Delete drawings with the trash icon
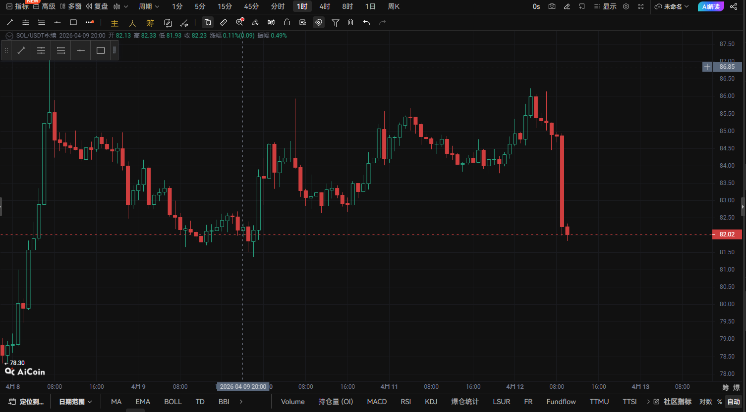This screenshot has height=412, width=746. coord(350,22)
